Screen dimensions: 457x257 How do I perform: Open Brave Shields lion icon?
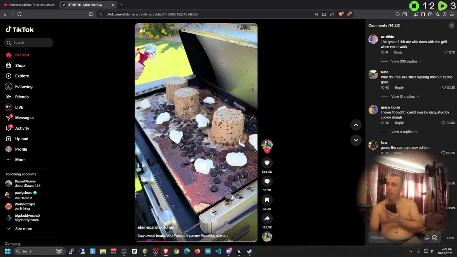[341, 14]
